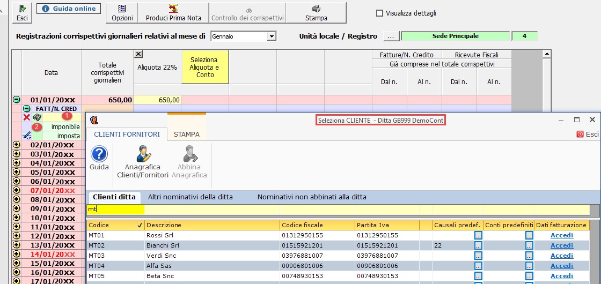Image resolution: width=601 pixels, height=284 pixels.
Task: Expand the 03/01/20XX row
Action: pos(17,154)
